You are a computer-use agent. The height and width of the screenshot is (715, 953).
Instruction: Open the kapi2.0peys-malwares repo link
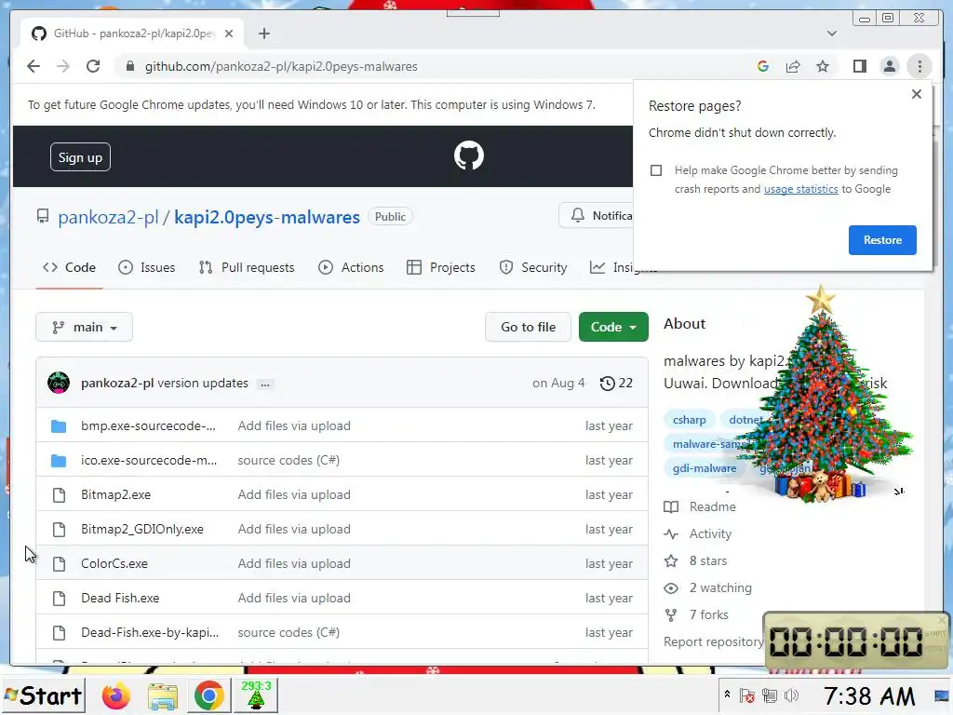(267, 217)
